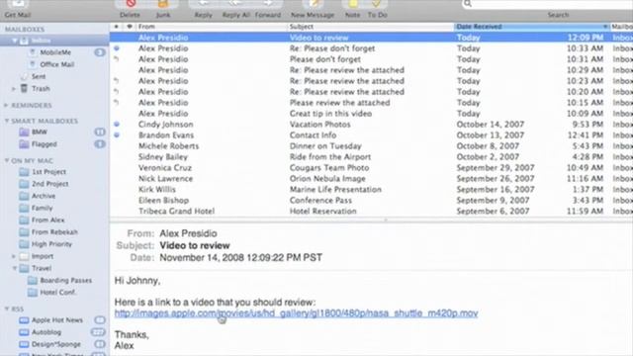Collapse the On My Mac section
Screen dimensions: 633x356
[x=6, y=160]
